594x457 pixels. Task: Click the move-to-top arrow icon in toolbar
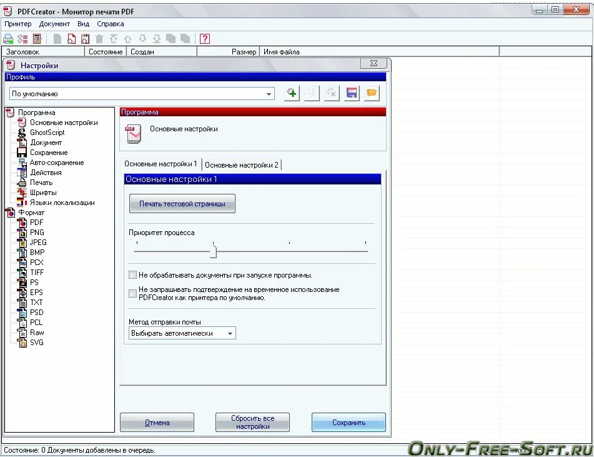pos(114,39)
